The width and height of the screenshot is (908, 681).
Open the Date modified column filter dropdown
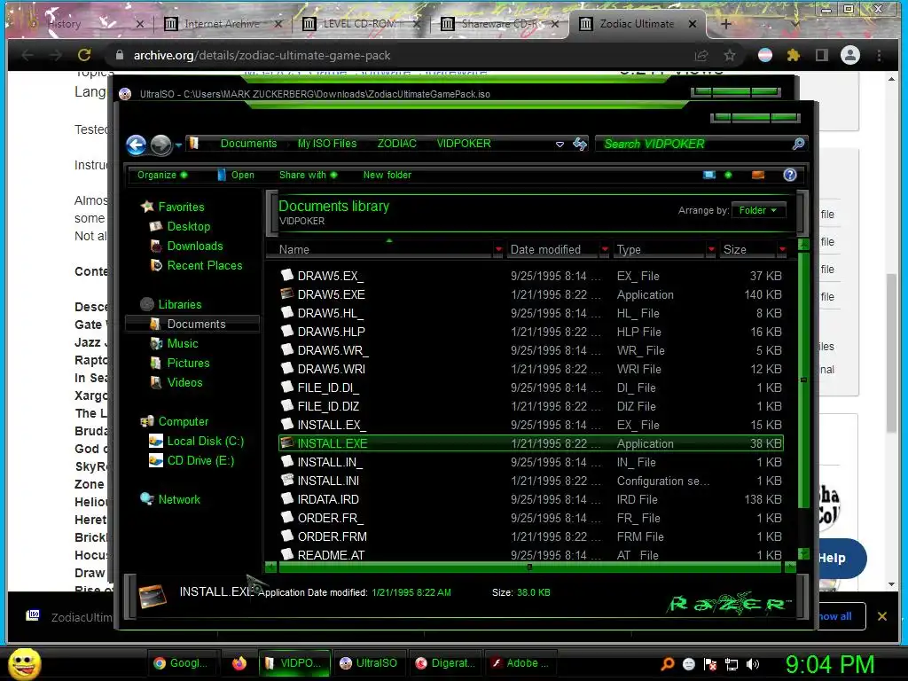[605, 249]
